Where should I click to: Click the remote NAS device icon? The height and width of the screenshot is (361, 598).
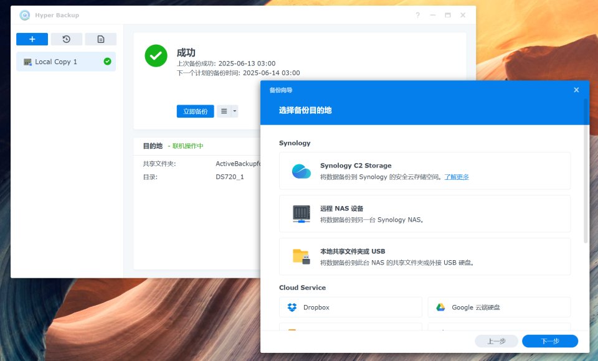click(301, 214)
